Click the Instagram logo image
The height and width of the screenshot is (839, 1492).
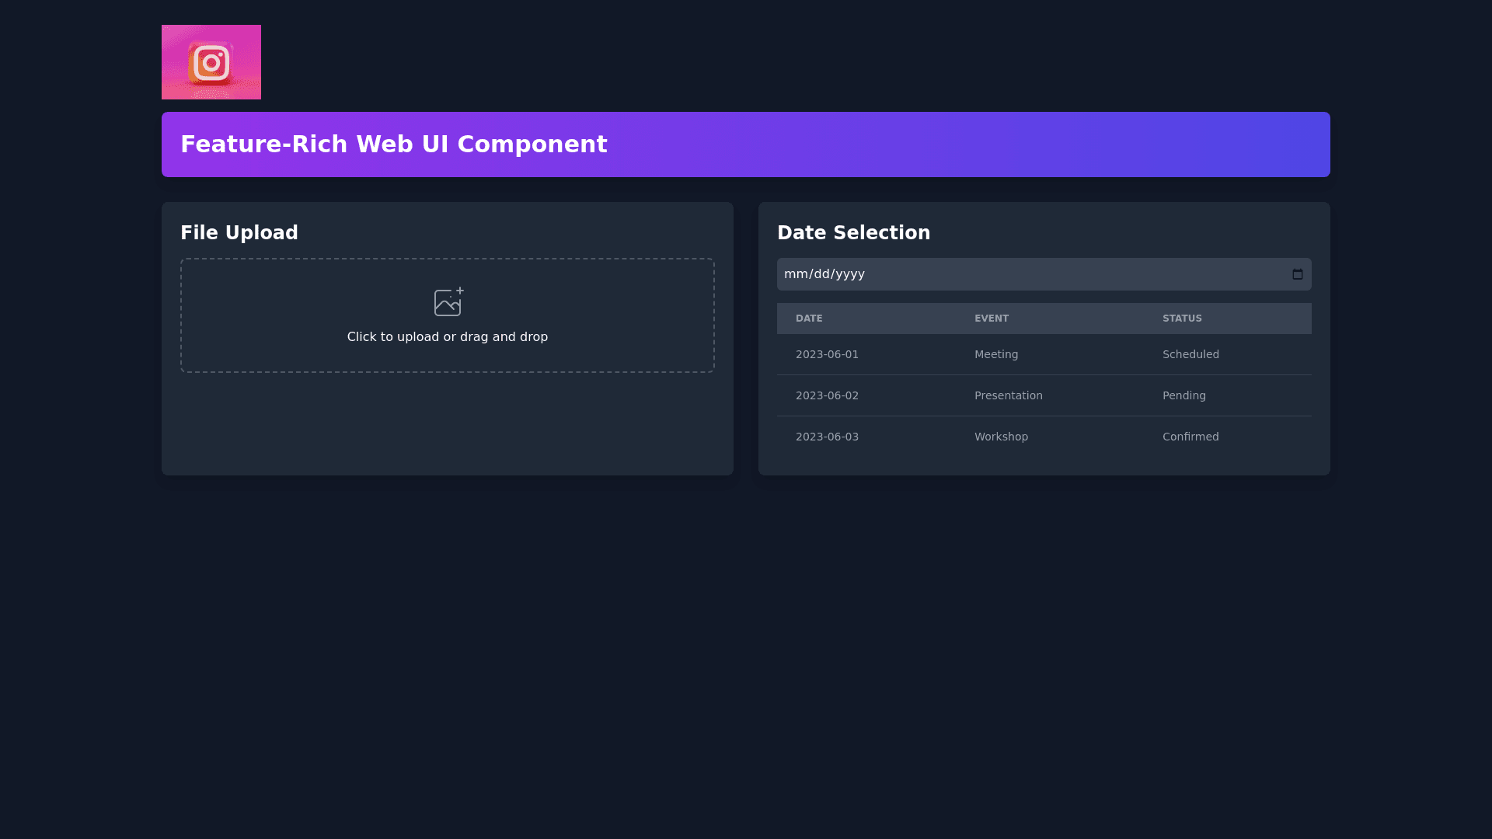211,62
